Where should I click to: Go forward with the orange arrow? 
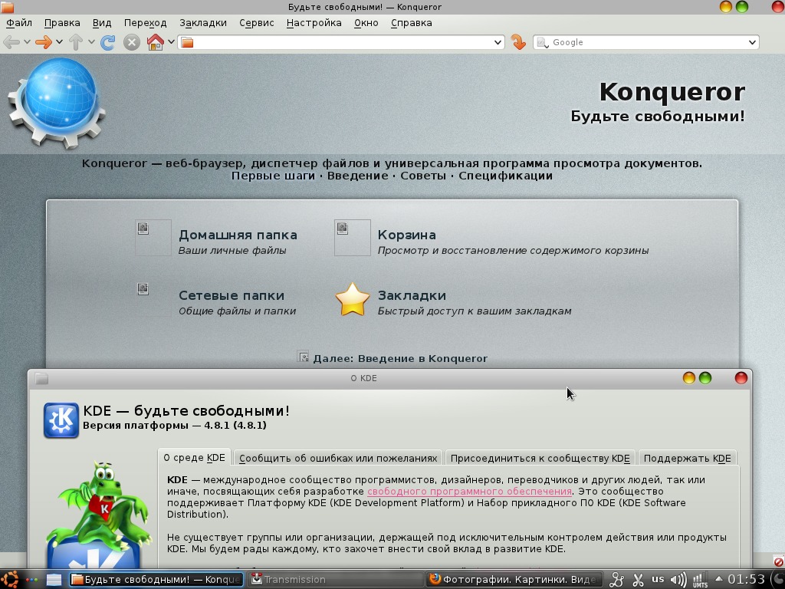click(44, 43)
